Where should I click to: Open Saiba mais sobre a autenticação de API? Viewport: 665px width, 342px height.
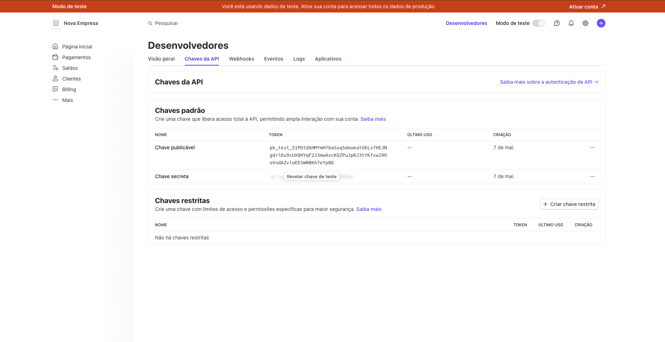pyautogui.click(x=549, y=82)
